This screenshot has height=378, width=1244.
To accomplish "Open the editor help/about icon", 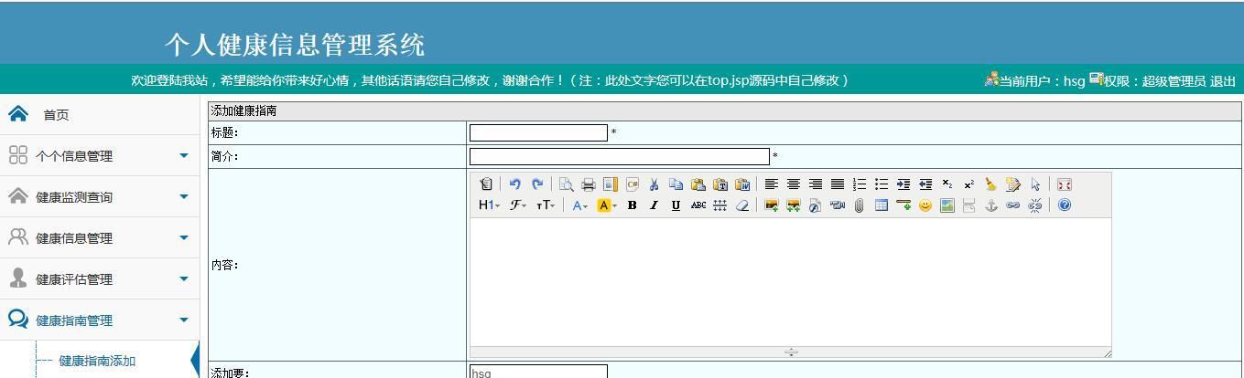I will point(1064,205).
